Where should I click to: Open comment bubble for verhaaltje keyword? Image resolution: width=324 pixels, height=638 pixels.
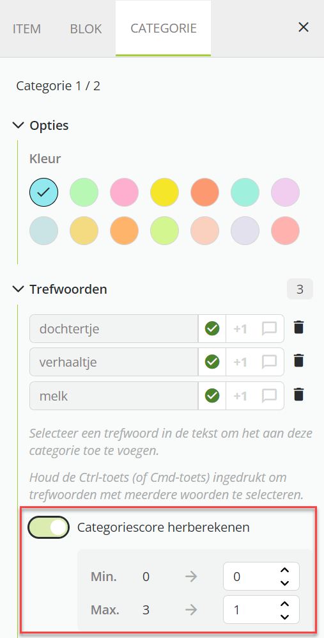click(x=269, y=362)
